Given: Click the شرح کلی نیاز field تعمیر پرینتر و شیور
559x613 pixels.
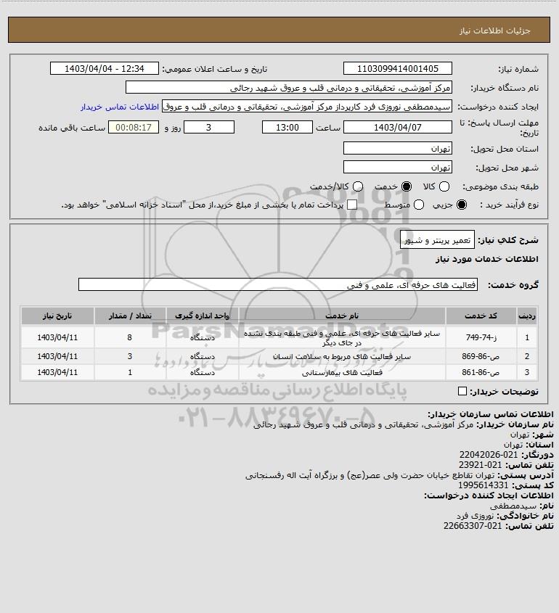Looking at the screenshot, I should (437, 239).
